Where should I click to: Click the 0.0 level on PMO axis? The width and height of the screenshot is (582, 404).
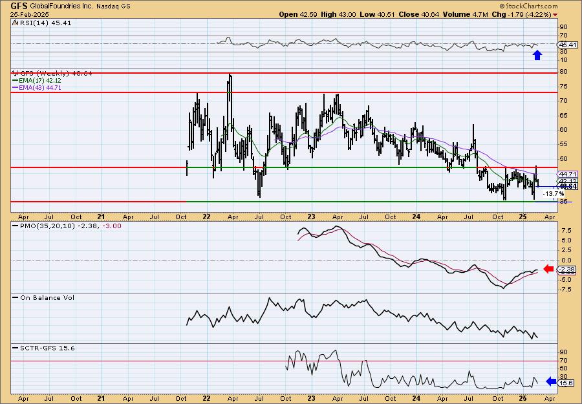566,260
